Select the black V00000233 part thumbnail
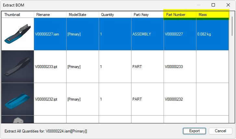This screenshot has height=139, width=236. [x=18, y=67]
